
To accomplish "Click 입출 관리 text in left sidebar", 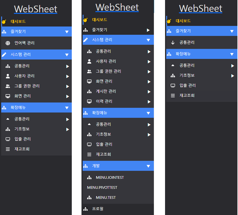I will click(23, 139).
